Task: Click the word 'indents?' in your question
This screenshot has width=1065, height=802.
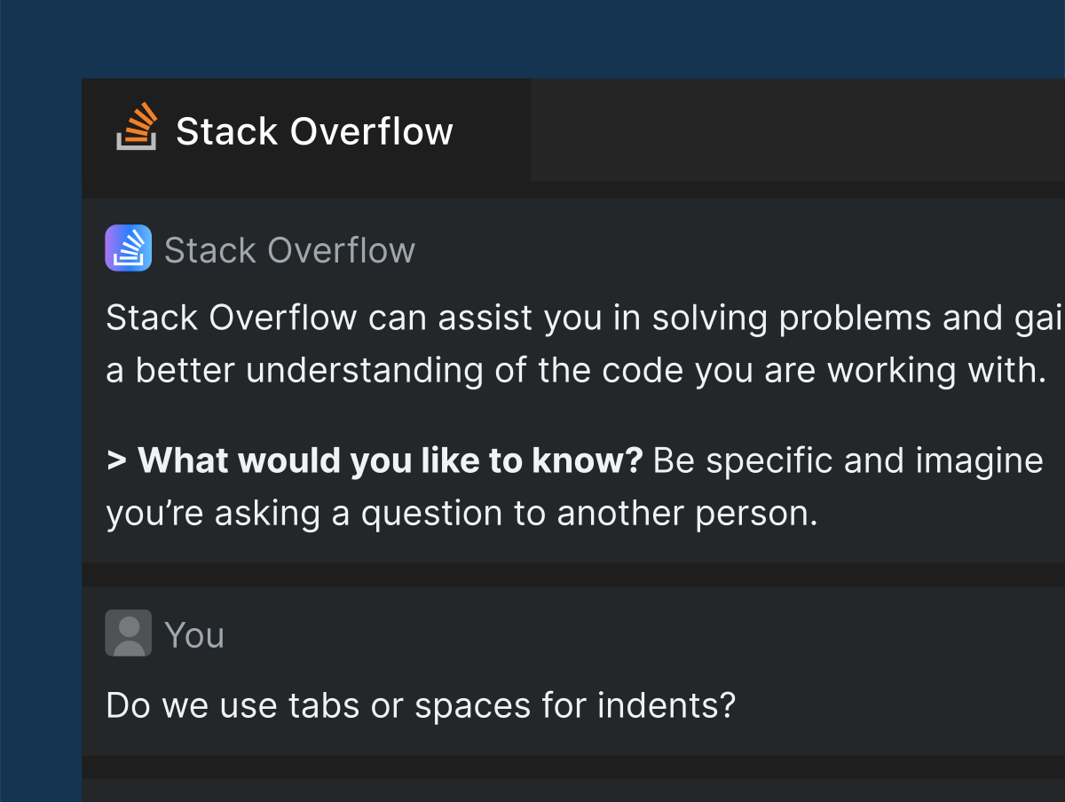Action: click(x=667, y=706)
